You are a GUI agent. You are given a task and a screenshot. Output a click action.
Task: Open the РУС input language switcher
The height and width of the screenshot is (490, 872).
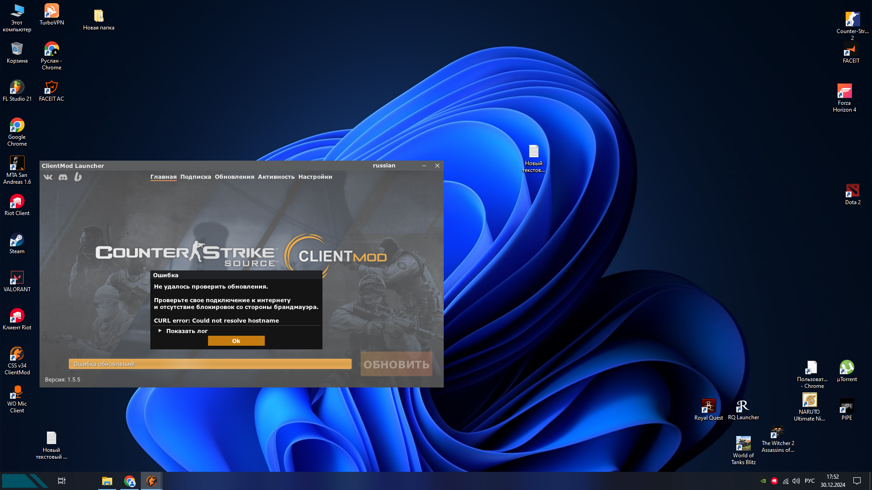(809, 481)
